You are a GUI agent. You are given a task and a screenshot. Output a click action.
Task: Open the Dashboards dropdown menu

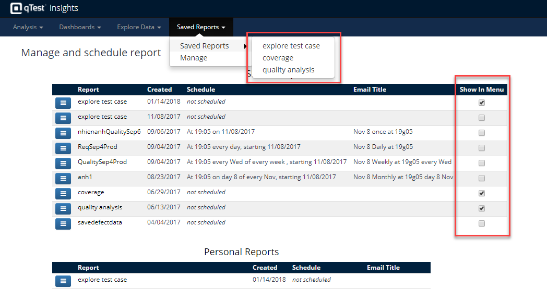80,27
